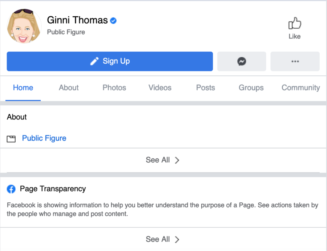
Task: Switch to the About tab
Action: click(69, 88)
